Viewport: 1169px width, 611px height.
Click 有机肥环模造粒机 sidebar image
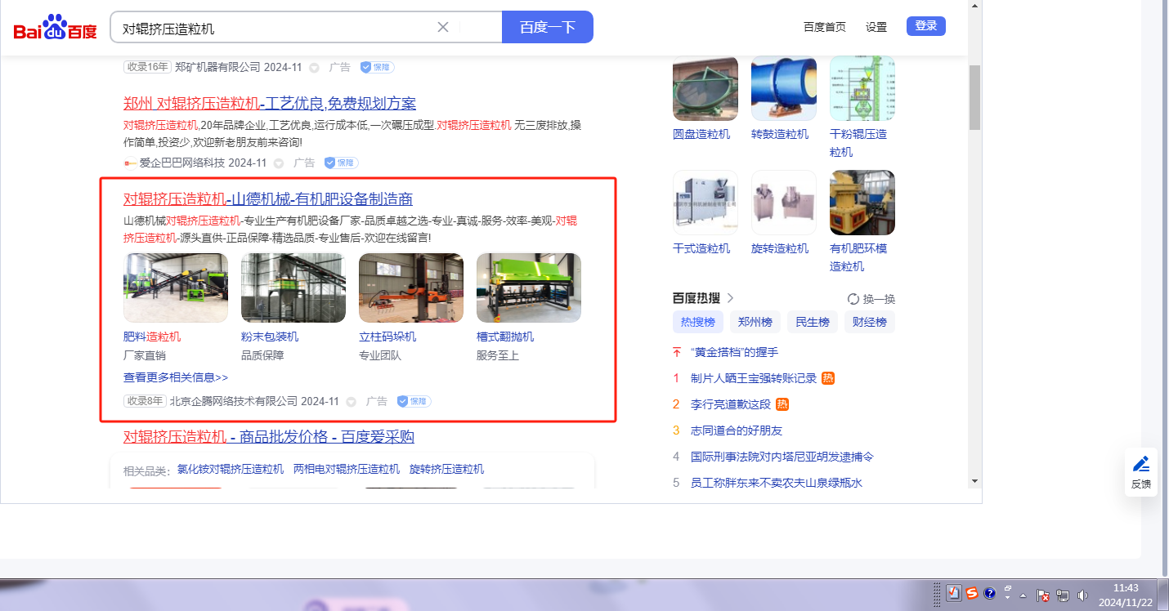862,203
